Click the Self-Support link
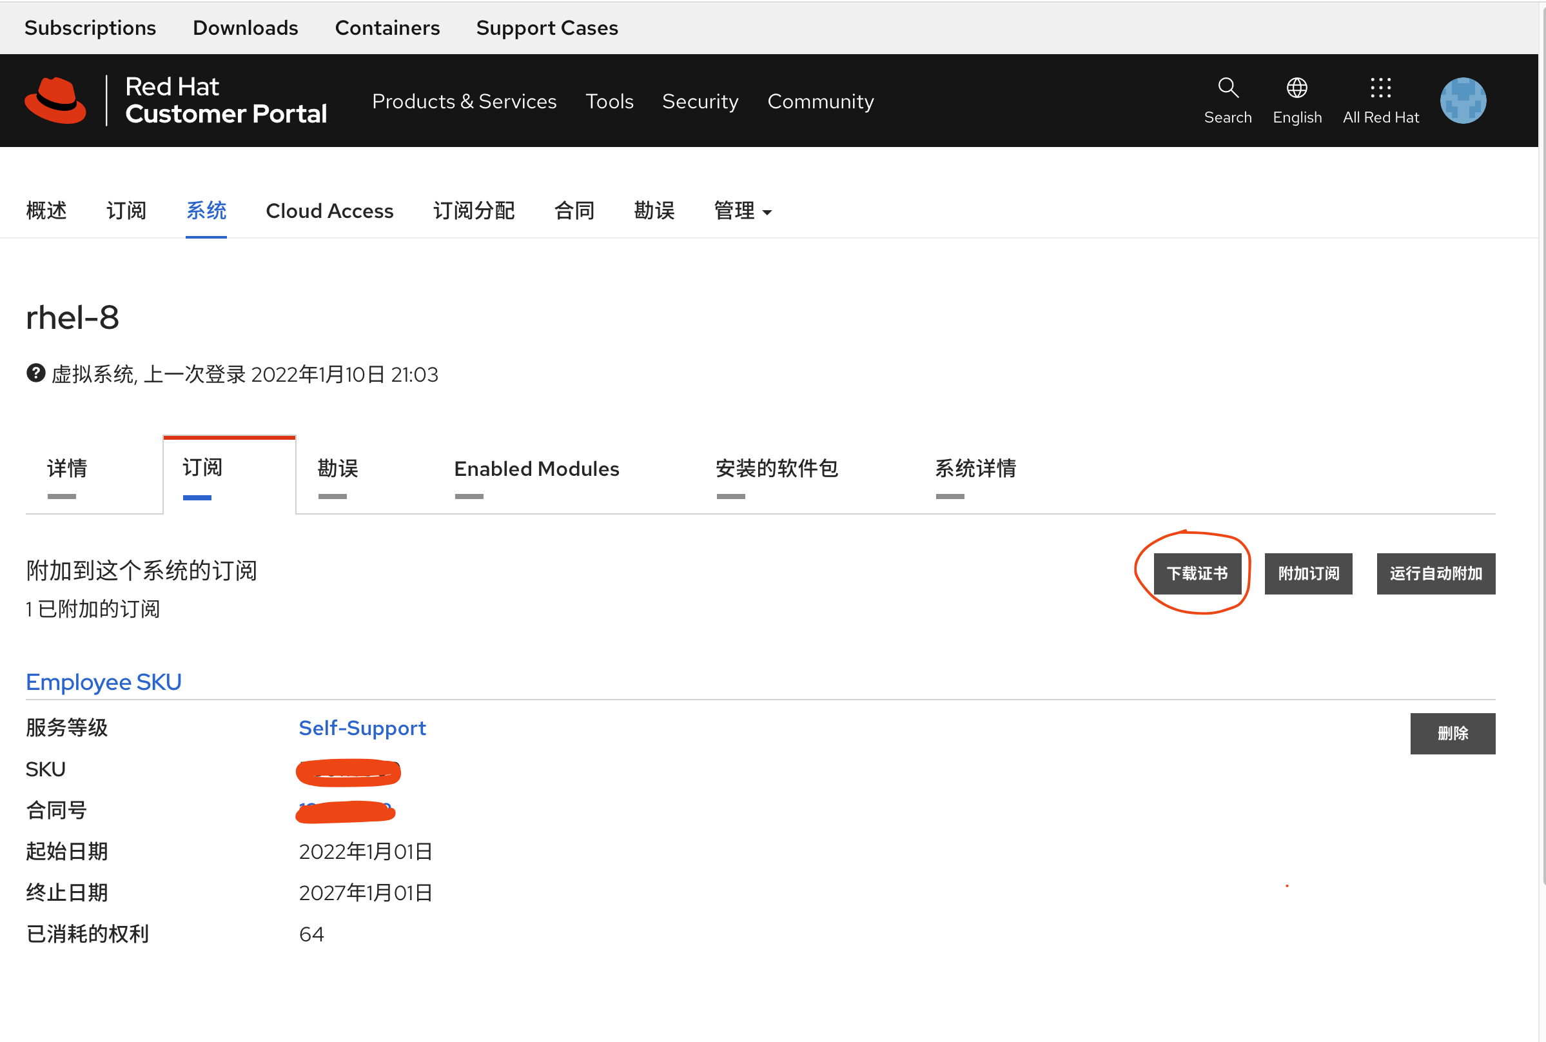1546x1042 pixels. click(x=362, y=728)
